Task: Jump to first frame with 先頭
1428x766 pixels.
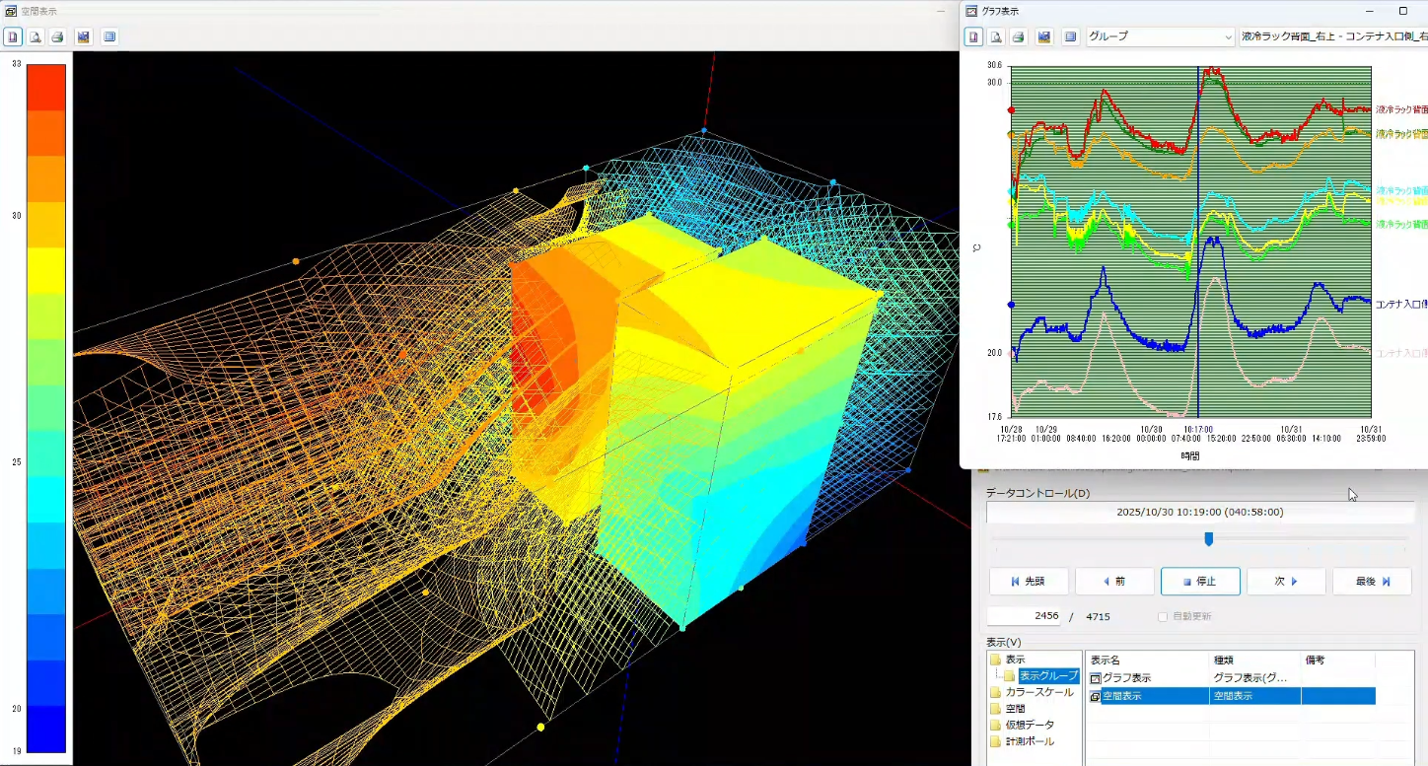Action: point(1028,582)
